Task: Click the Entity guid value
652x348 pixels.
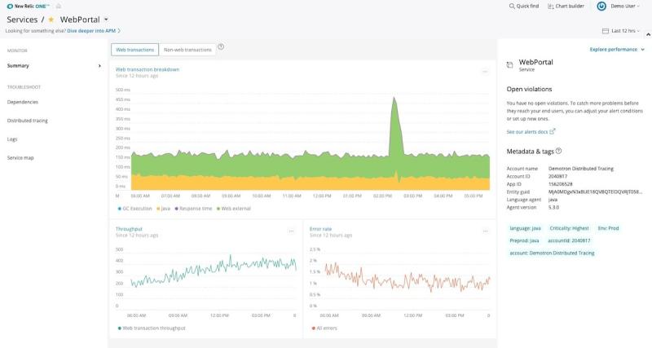Action: (595, 192)
